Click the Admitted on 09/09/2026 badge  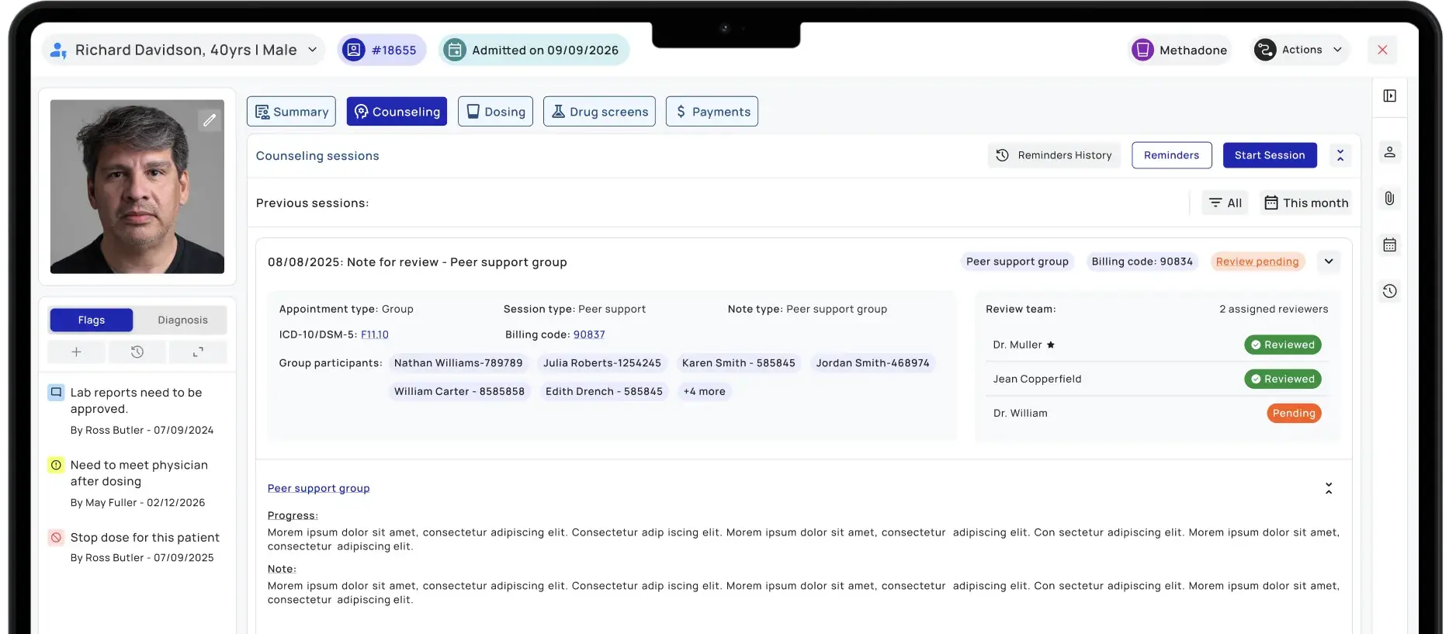click(534, 50)
